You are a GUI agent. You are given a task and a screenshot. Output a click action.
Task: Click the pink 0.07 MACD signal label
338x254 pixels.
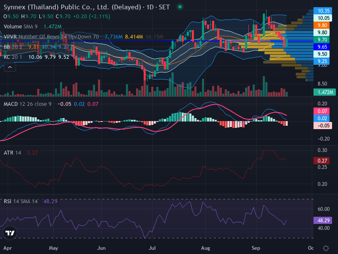click(322, 111)
